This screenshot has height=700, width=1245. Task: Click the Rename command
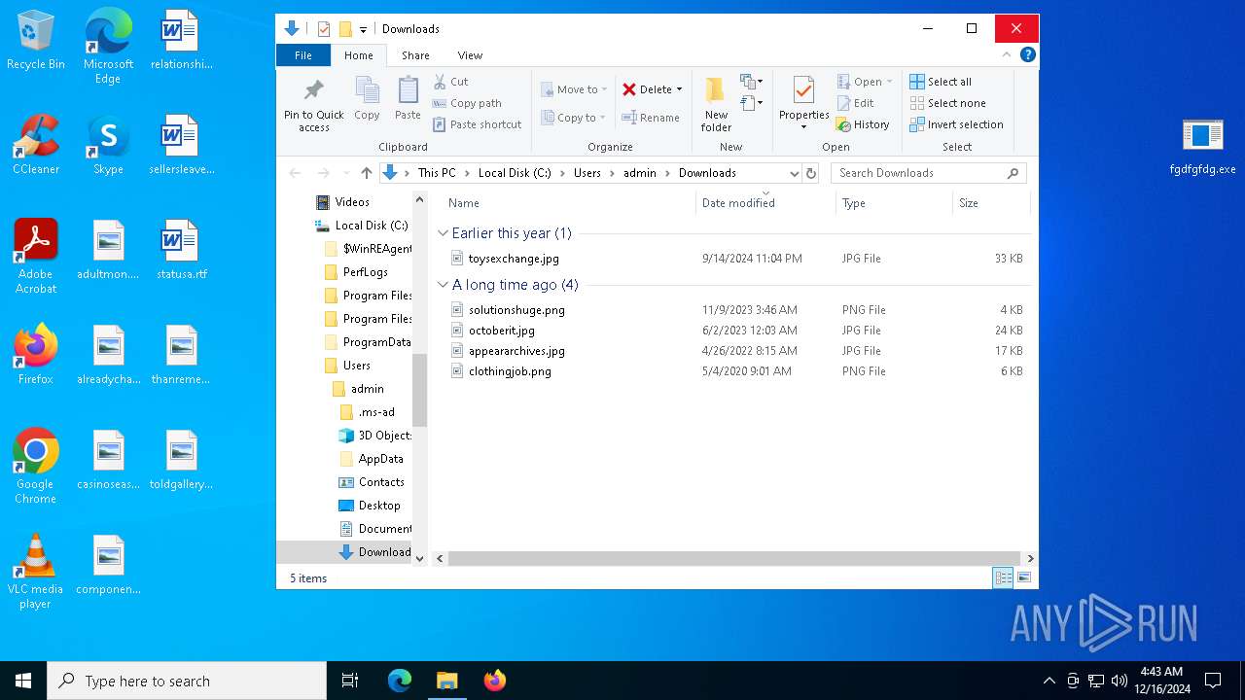click(651, 118)
